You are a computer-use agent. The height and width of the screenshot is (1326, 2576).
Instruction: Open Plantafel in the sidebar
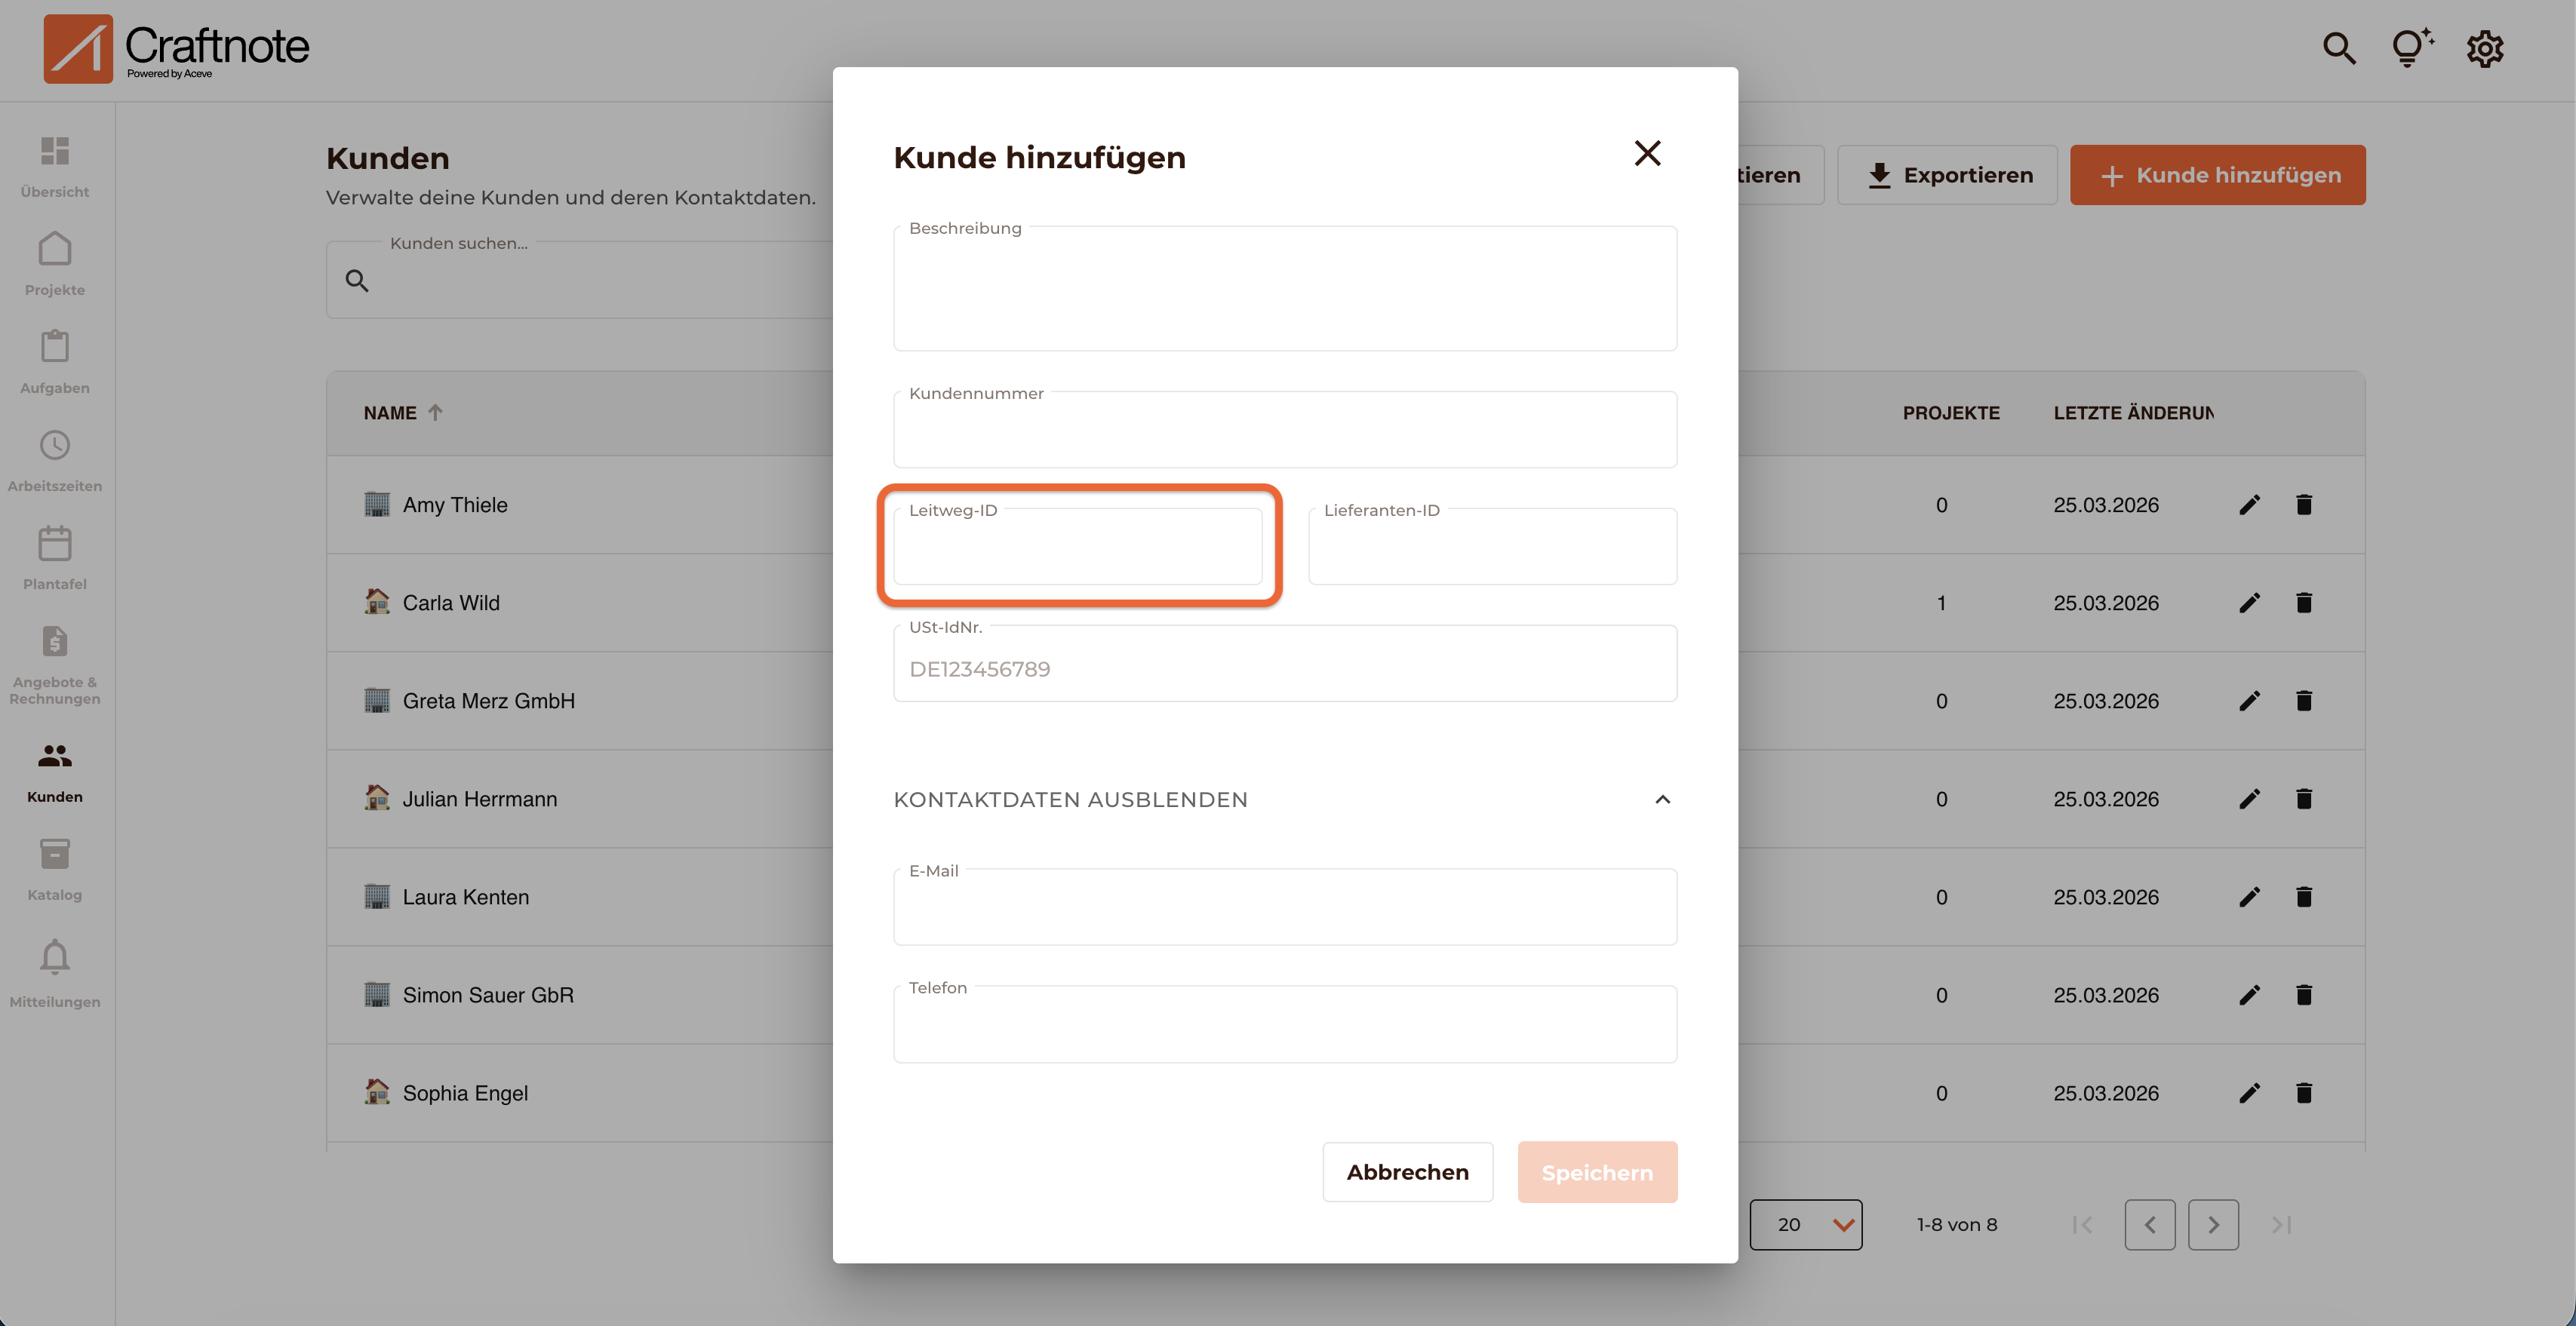[x=55, y=558]
